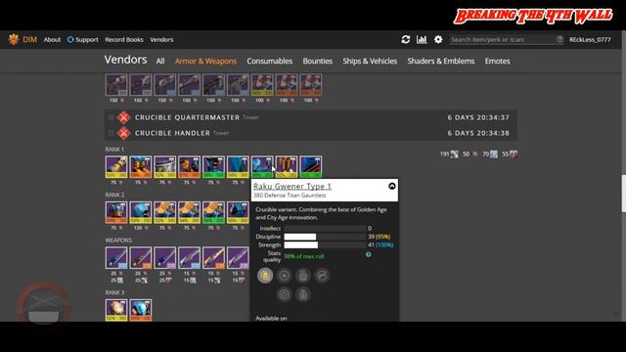This screenshot has width=626, height=352.
Task: Click the '6 DAYS 20:34:37' timer
Action: point(478,117)
